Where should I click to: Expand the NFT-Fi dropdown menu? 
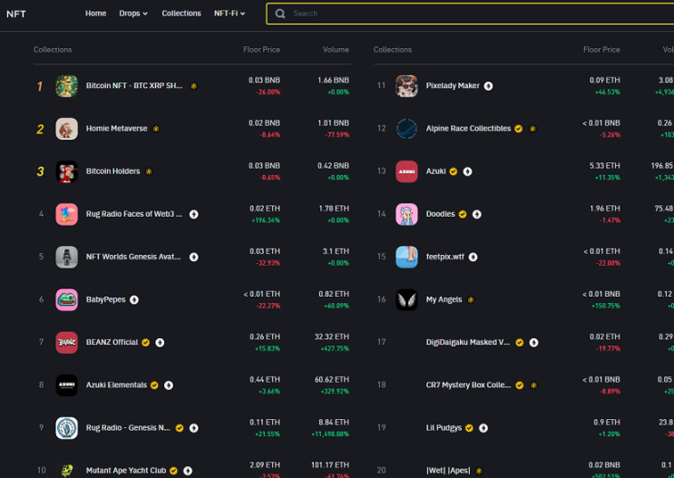pos(230,14)
